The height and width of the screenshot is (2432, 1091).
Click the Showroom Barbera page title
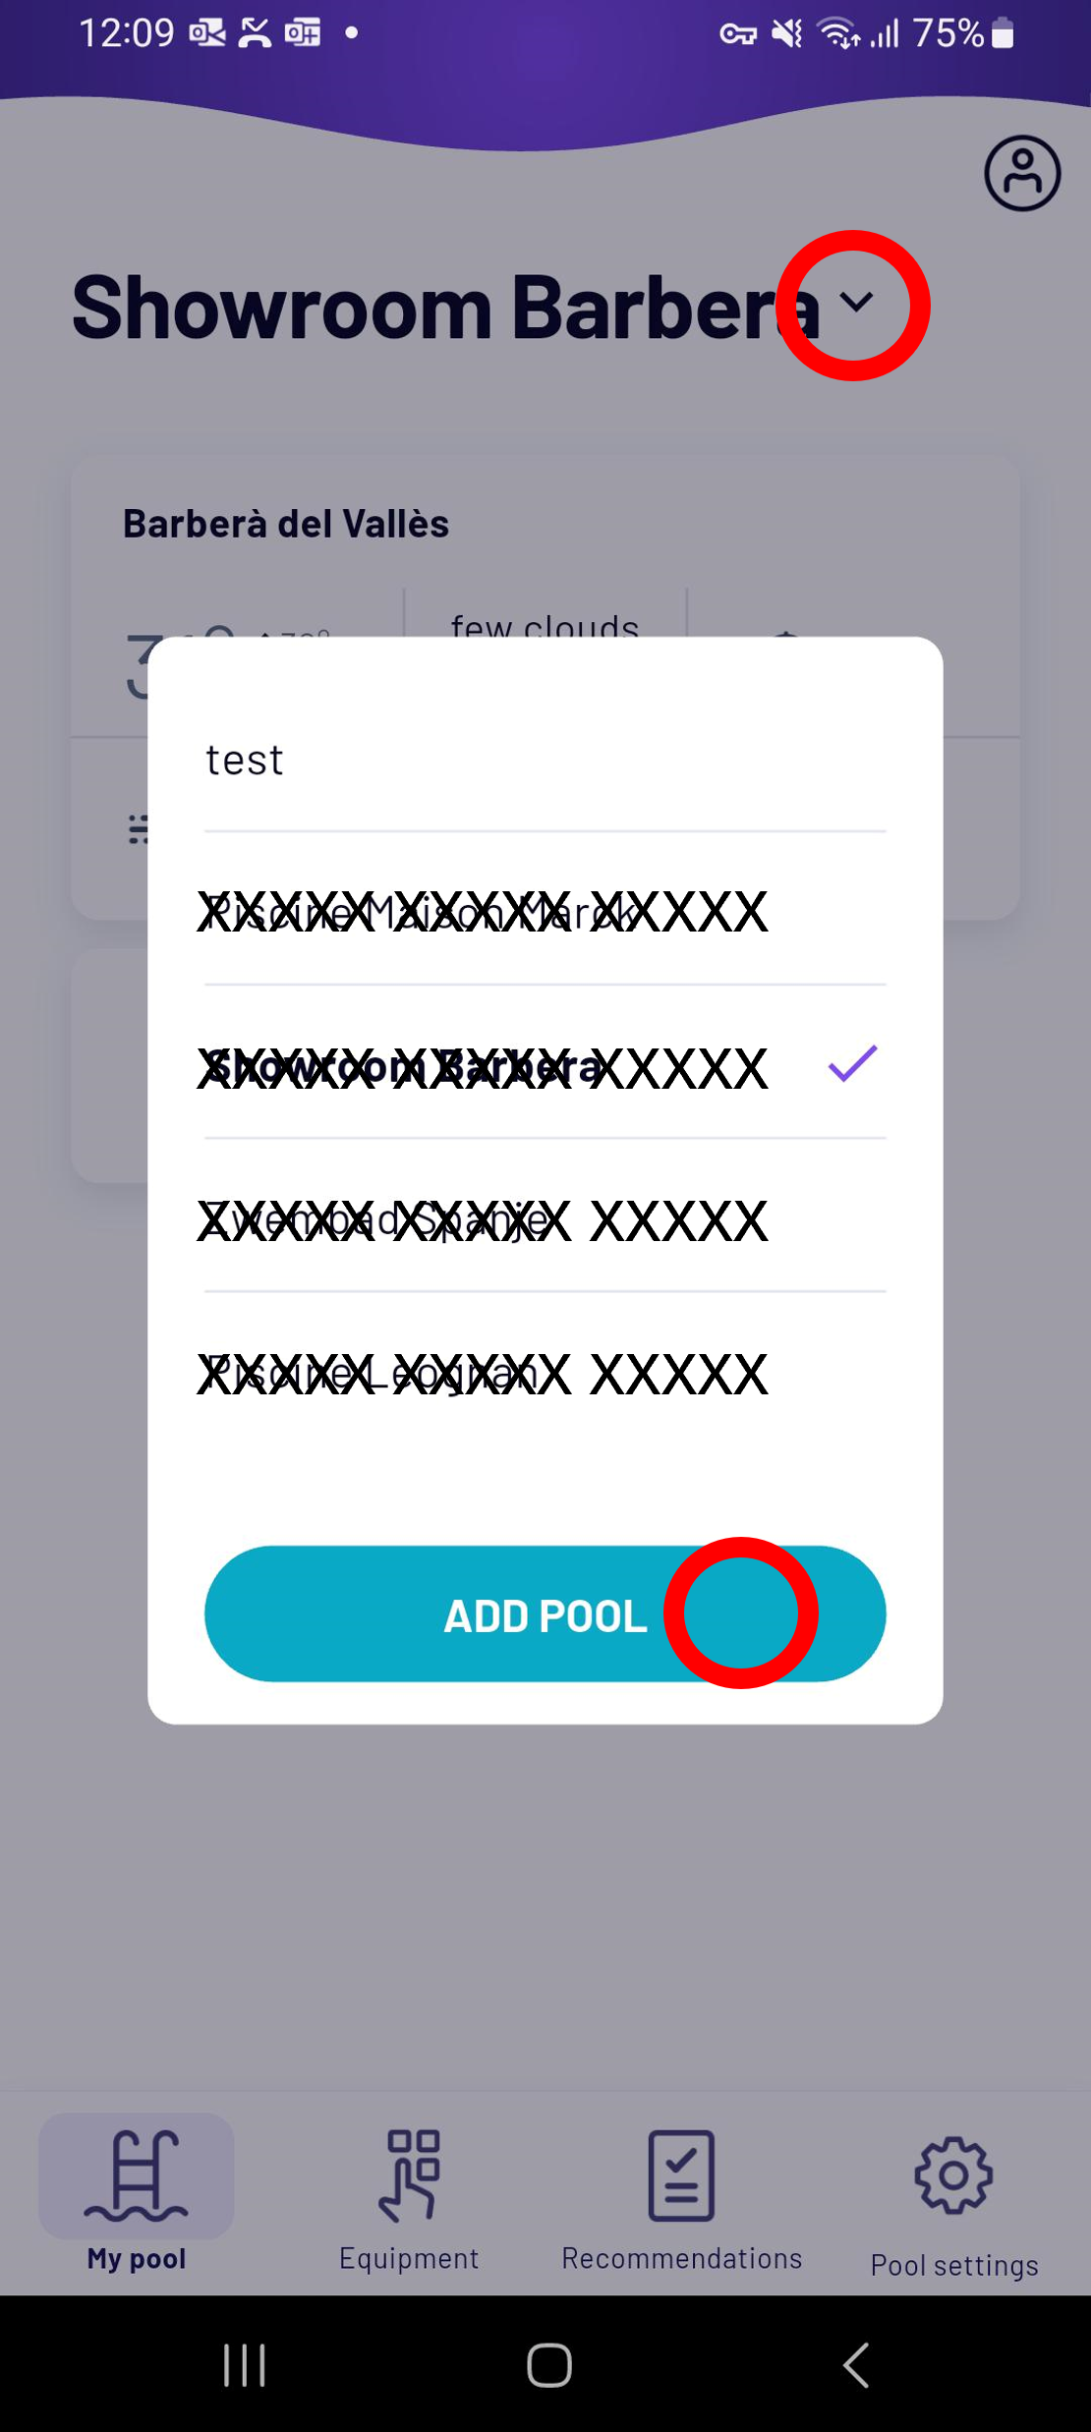point(445,308)
